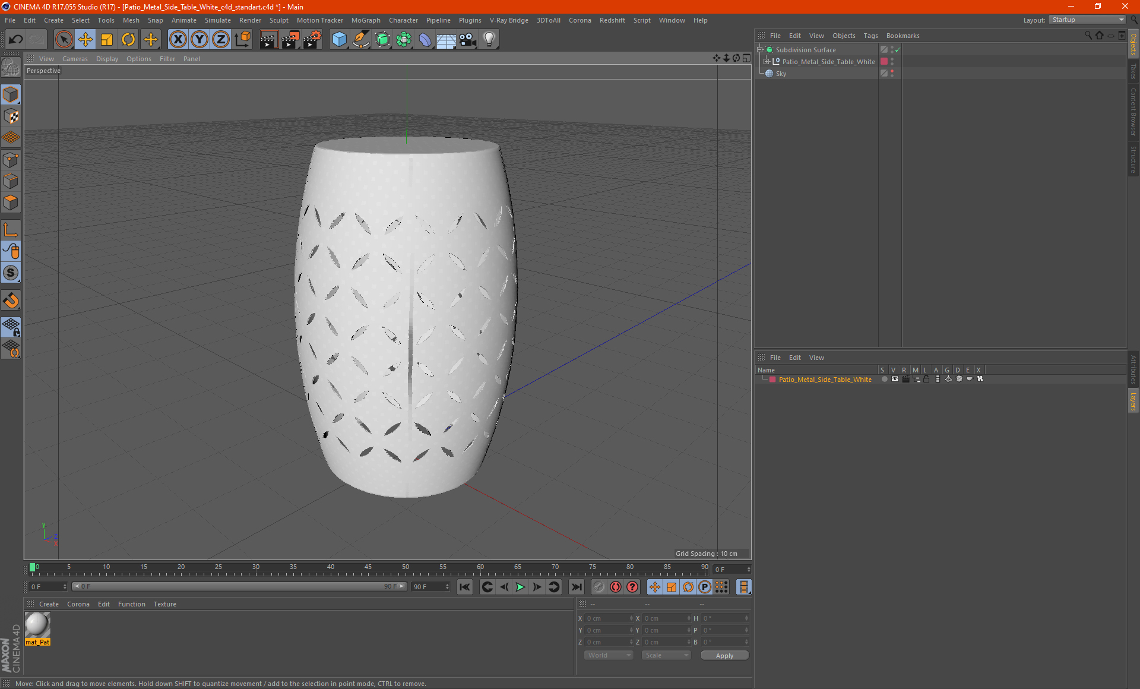Screen dimensions: 1140x689
Task: Add a Light object
Action: point(489,40)
